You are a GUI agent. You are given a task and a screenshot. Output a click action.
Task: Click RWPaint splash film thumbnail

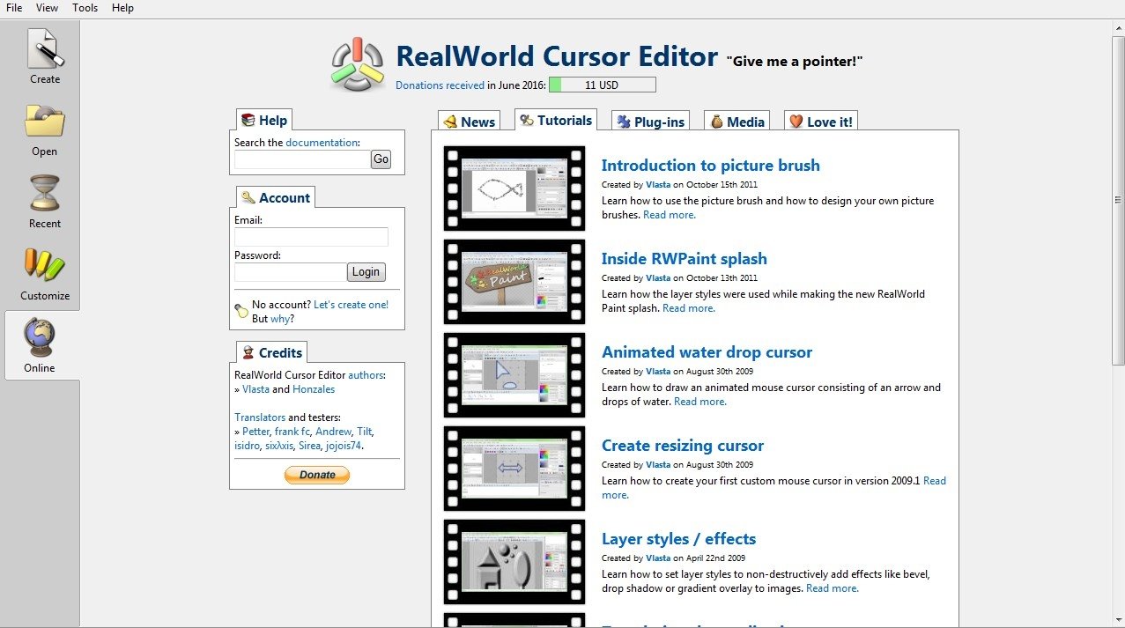514,282
